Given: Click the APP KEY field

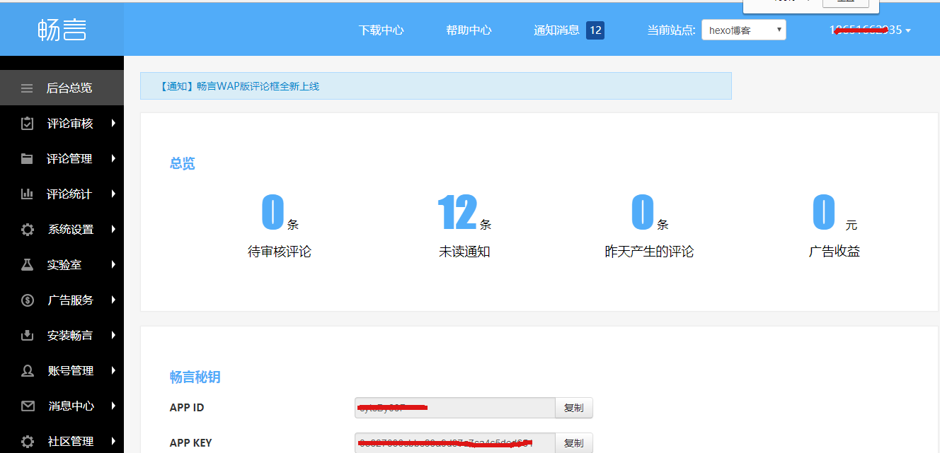Looking at the screenshot, I should [x=454, y=443].
